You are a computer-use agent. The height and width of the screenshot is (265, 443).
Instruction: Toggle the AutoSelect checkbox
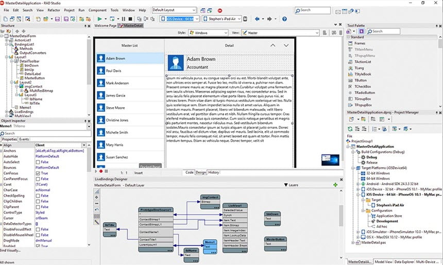tap(38, 162)
